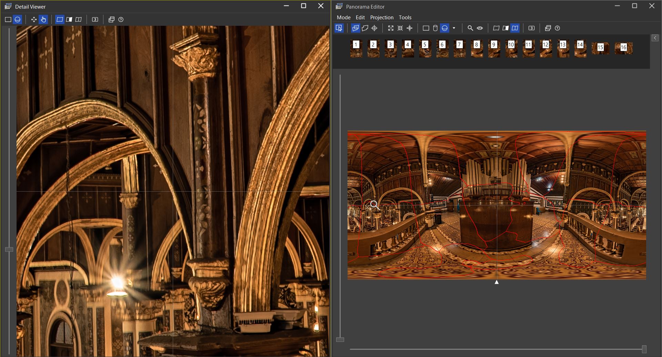Click the curved panel (warped sheet) icon, Detail Viewer

[x=60, y=20]
